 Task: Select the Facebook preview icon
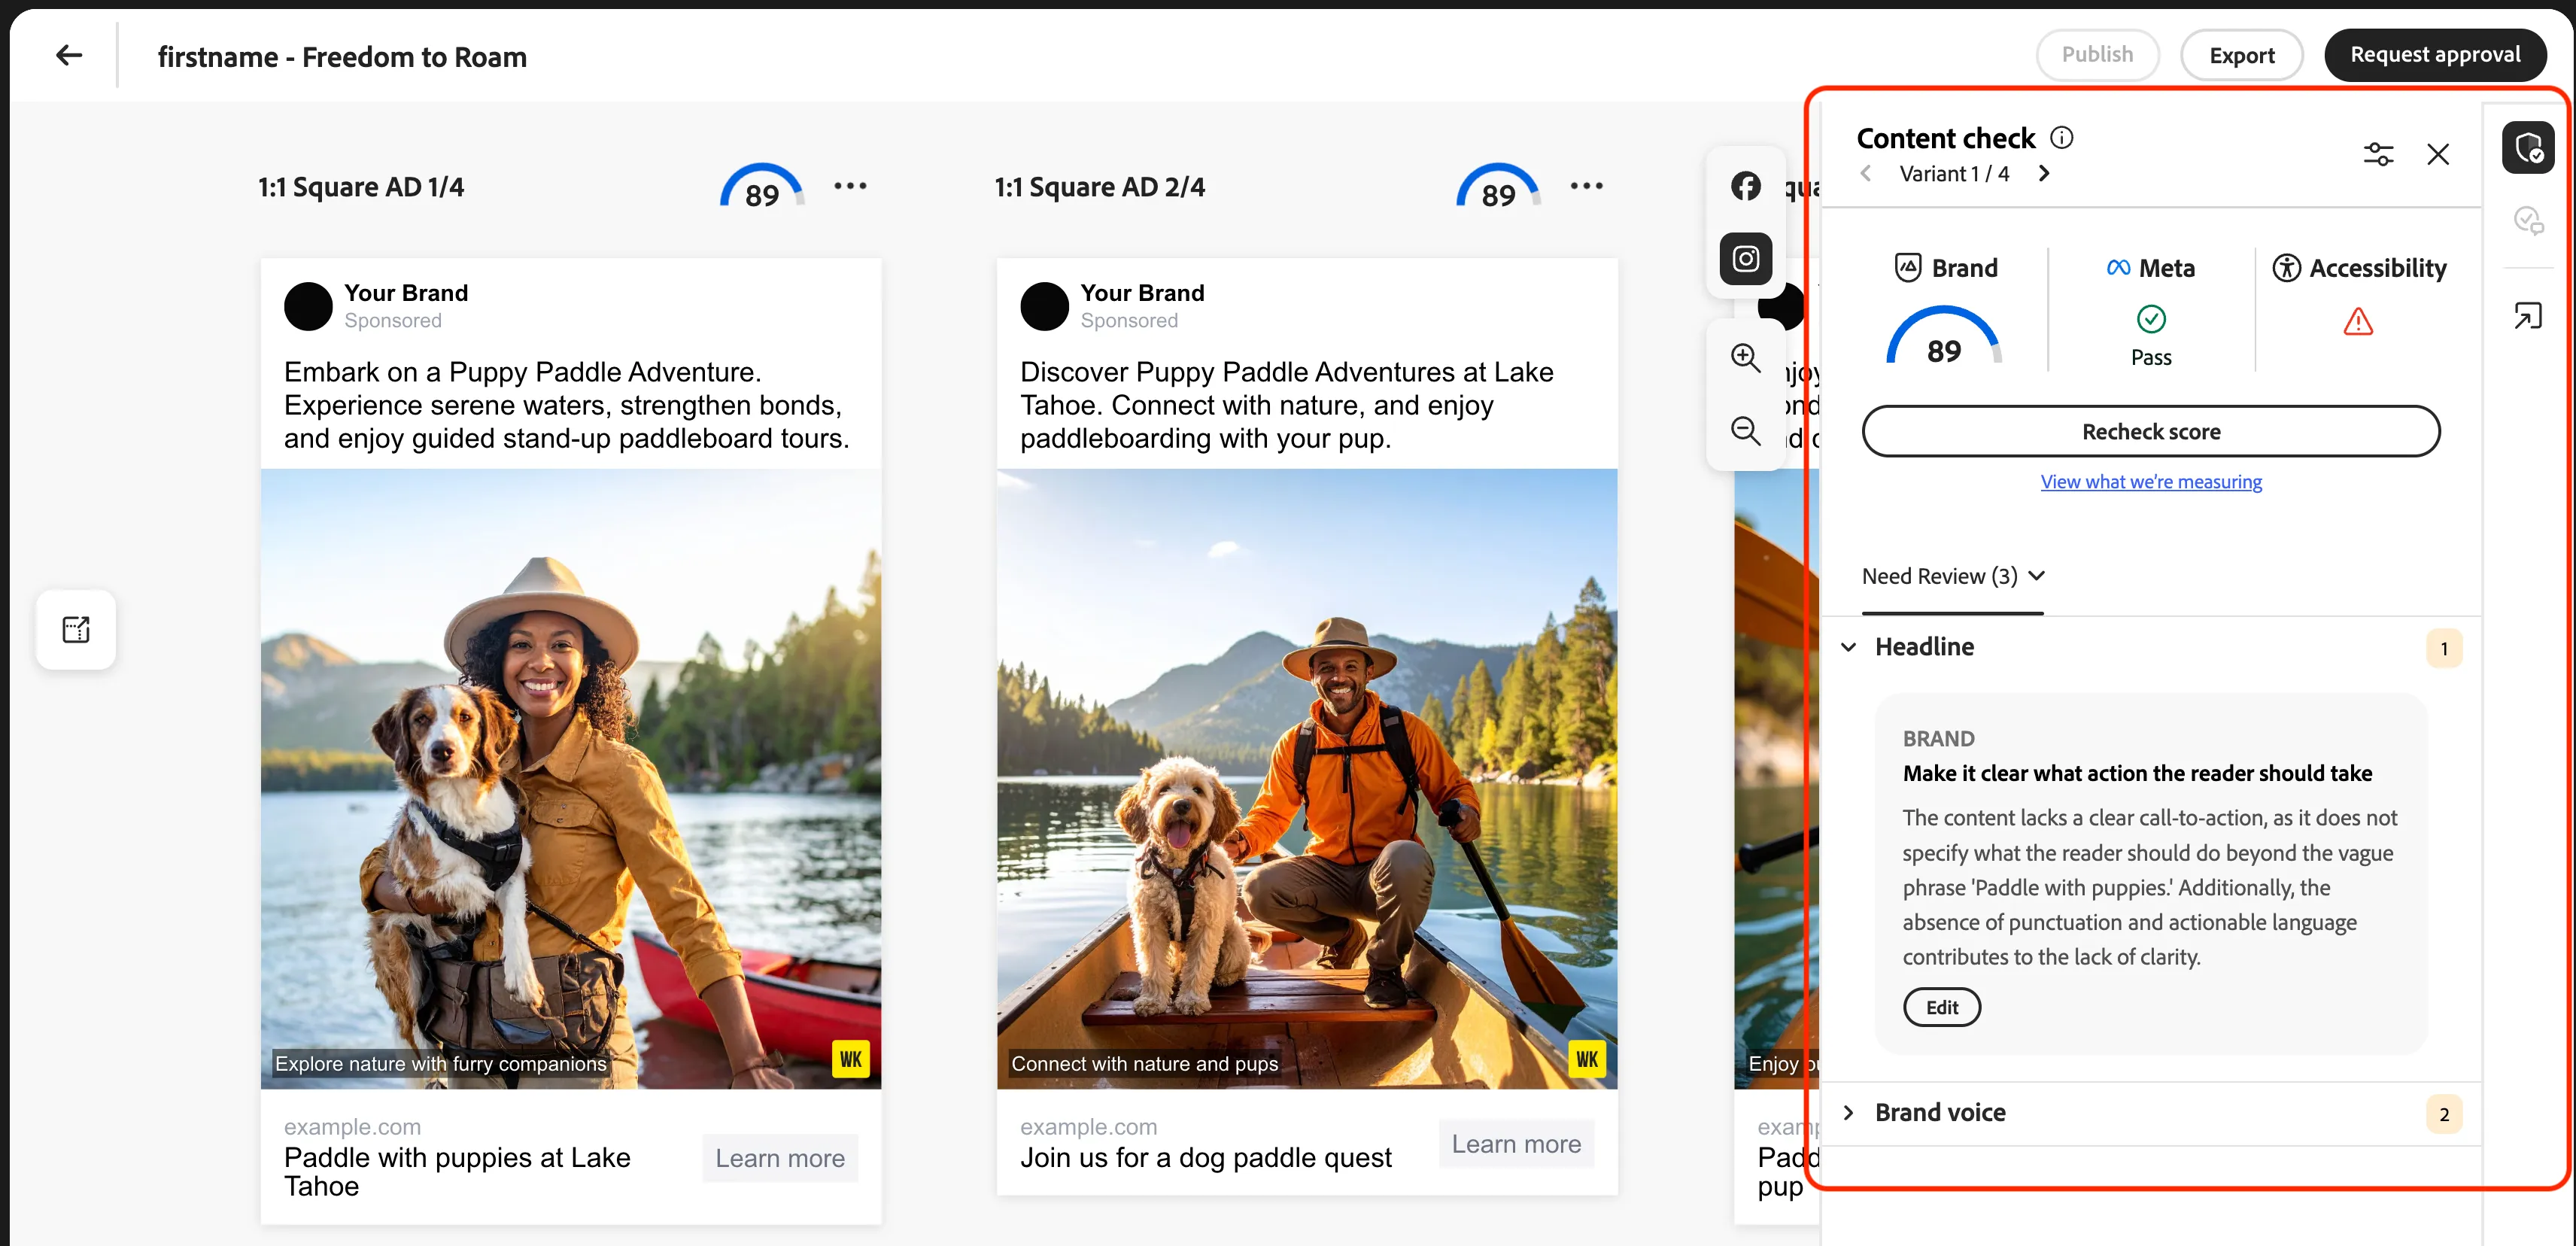(x=1746, y=186)
